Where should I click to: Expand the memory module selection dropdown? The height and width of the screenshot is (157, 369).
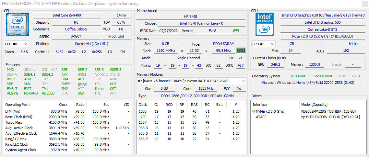pos(191,81)
